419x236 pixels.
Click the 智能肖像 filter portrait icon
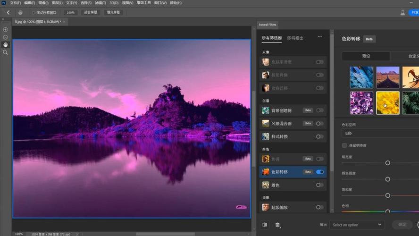point(265,75)
